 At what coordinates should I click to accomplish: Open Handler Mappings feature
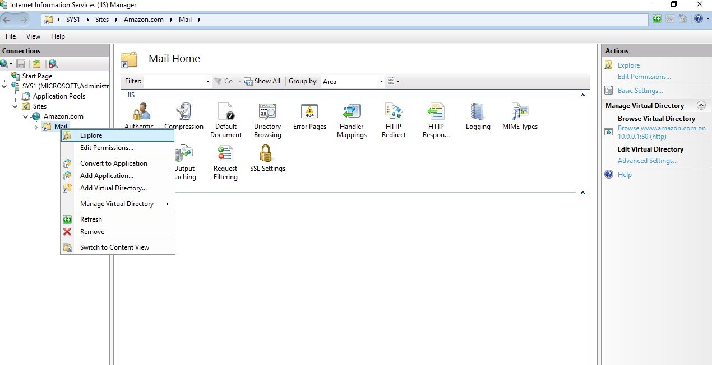pos(352,120)
